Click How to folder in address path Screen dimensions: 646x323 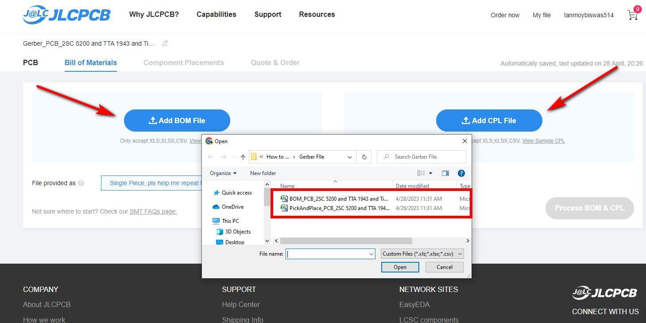click(x=278, y=157)
